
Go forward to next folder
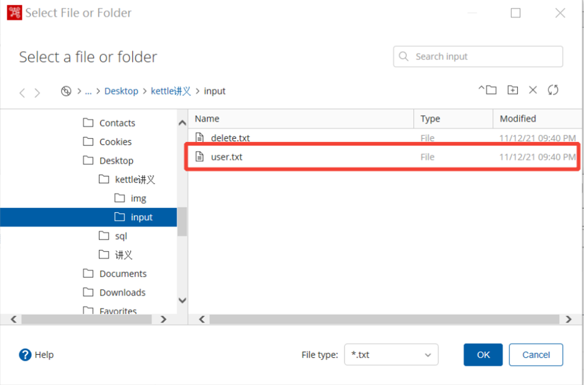[38, 93]
